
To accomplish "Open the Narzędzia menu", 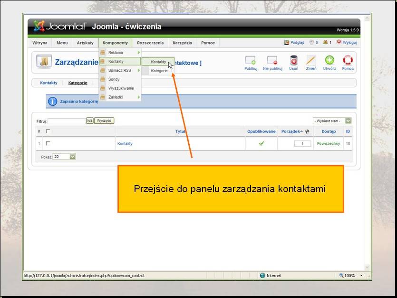I will click(x=182, y=43).
